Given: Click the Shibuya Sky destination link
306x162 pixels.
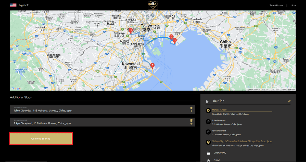Looking at the screenshot, I should (x=242, y=141).
